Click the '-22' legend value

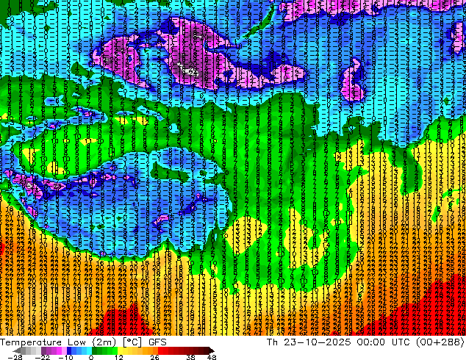(42, 357)
